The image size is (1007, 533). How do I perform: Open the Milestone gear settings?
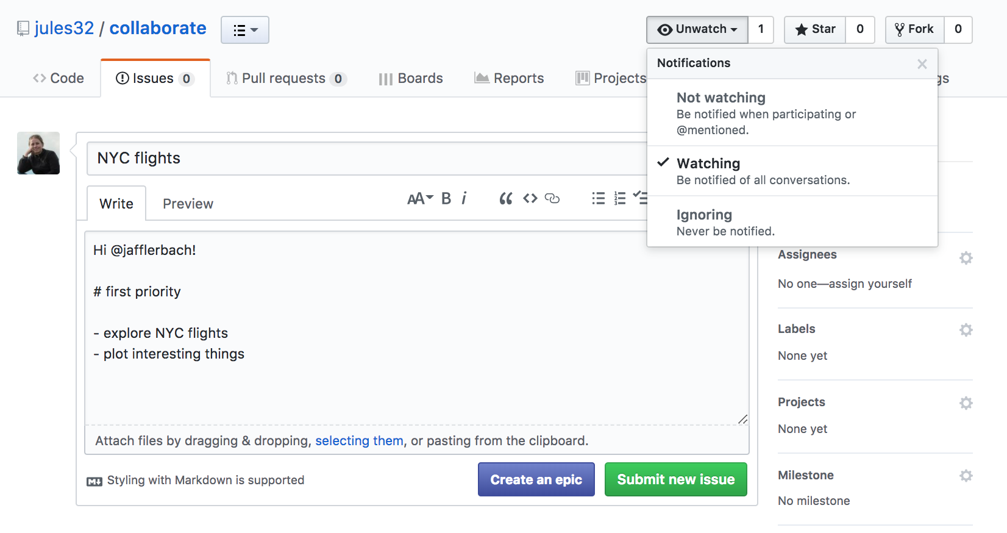pyautogui.click(x=966, y=476)
